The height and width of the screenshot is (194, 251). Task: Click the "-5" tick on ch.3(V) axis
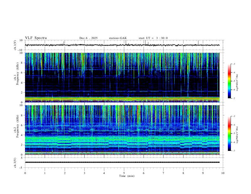22,168
